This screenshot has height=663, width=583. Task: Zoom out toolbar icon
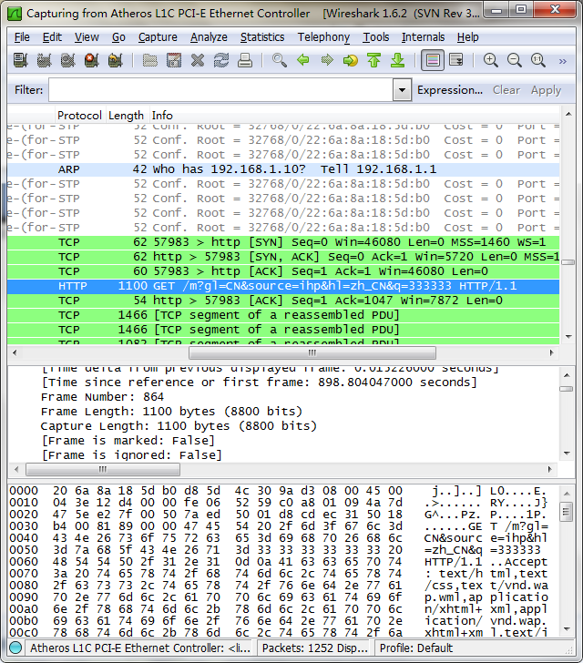click(x=515, y=60)
